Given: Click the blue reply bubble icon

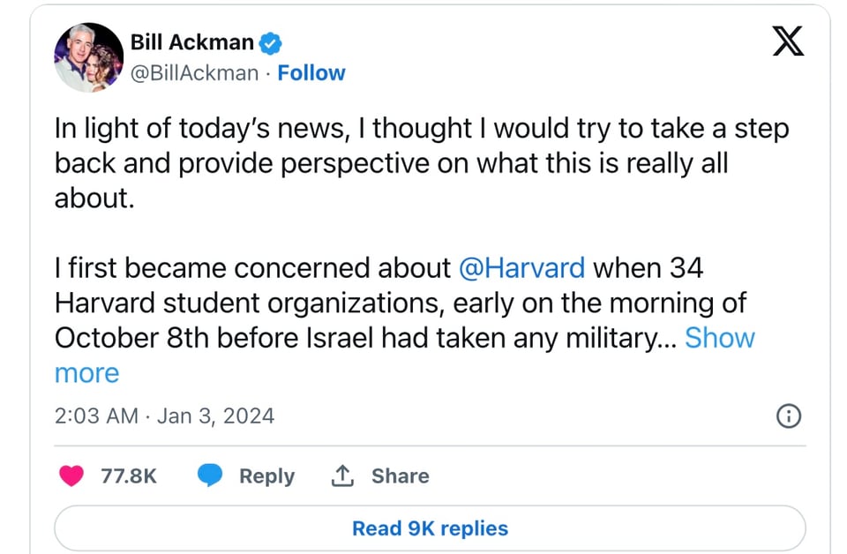Looking at the screenshot, I should [x=209, y=476].
